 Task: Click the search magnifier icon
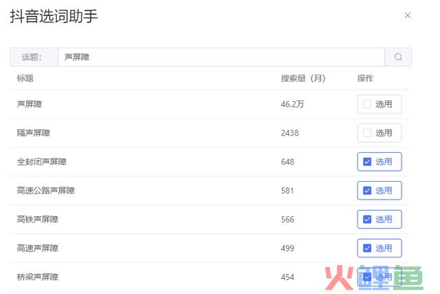[x=398, y=57]
